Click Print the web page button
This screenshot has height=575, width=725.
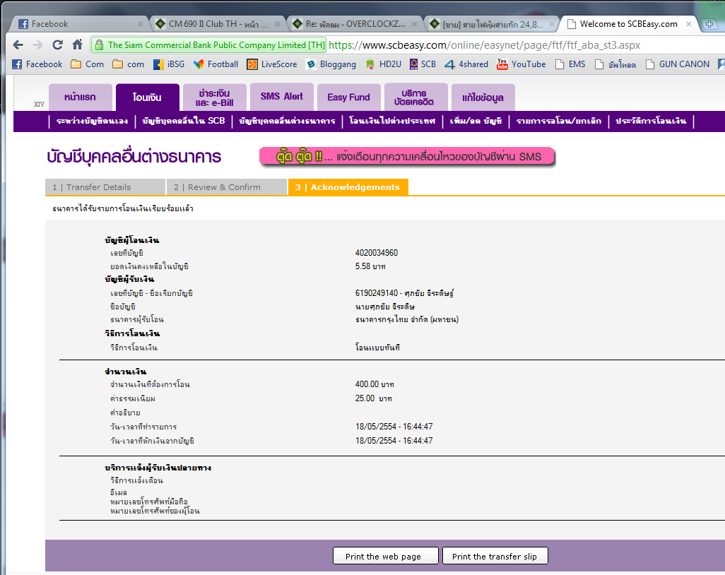[x=385, y=556]
